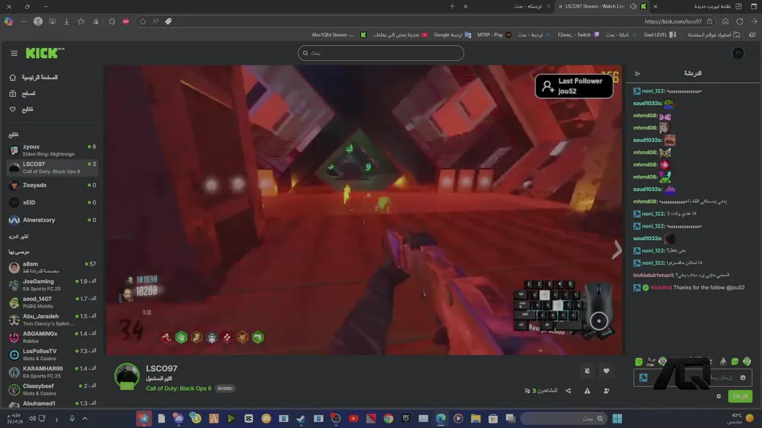Open Zeeyadx channel in sidebar
The image size is (762, 428).
[x=52, y=185]
